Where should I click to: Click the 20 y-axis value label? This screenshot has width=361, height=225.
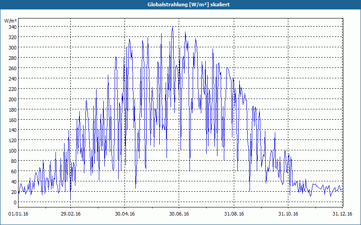(14, 192)
